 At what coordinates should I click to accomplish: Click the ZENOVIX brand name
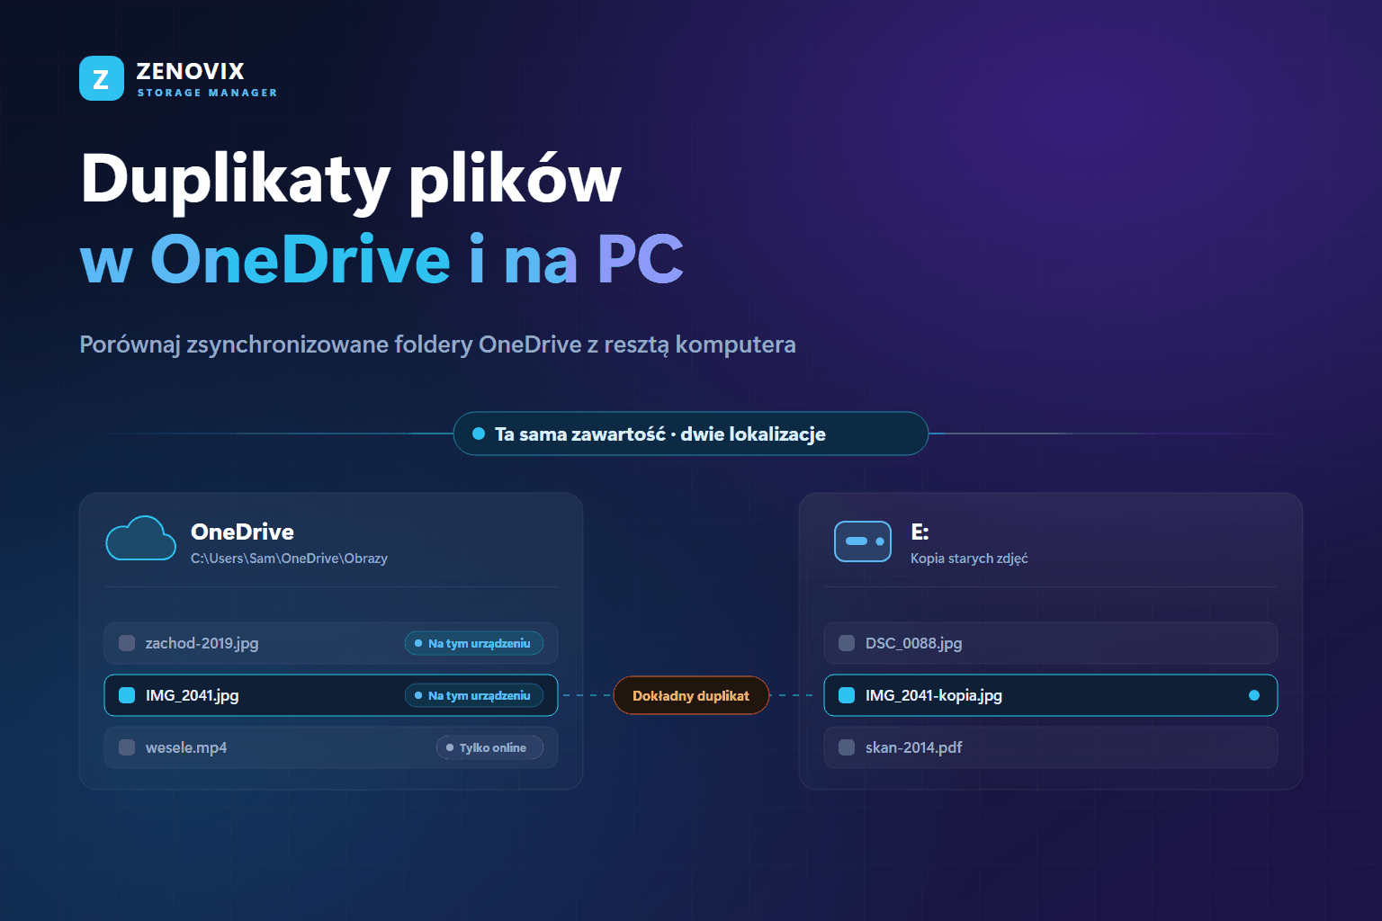(x=191, y=71)
